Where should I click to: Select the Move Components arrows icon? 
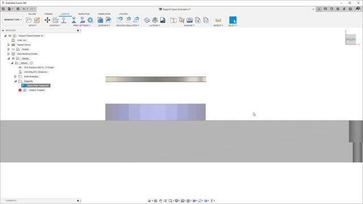pyautogui.click(x=47, y=20)
